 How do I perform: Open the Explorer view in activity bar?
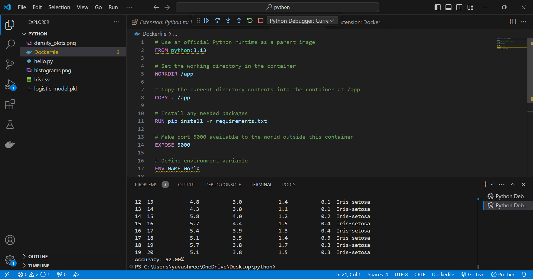click(10, 25)
